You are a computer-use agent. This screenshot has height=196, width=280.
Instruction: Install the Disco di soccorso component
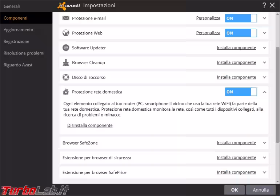(x=236, y=77)
